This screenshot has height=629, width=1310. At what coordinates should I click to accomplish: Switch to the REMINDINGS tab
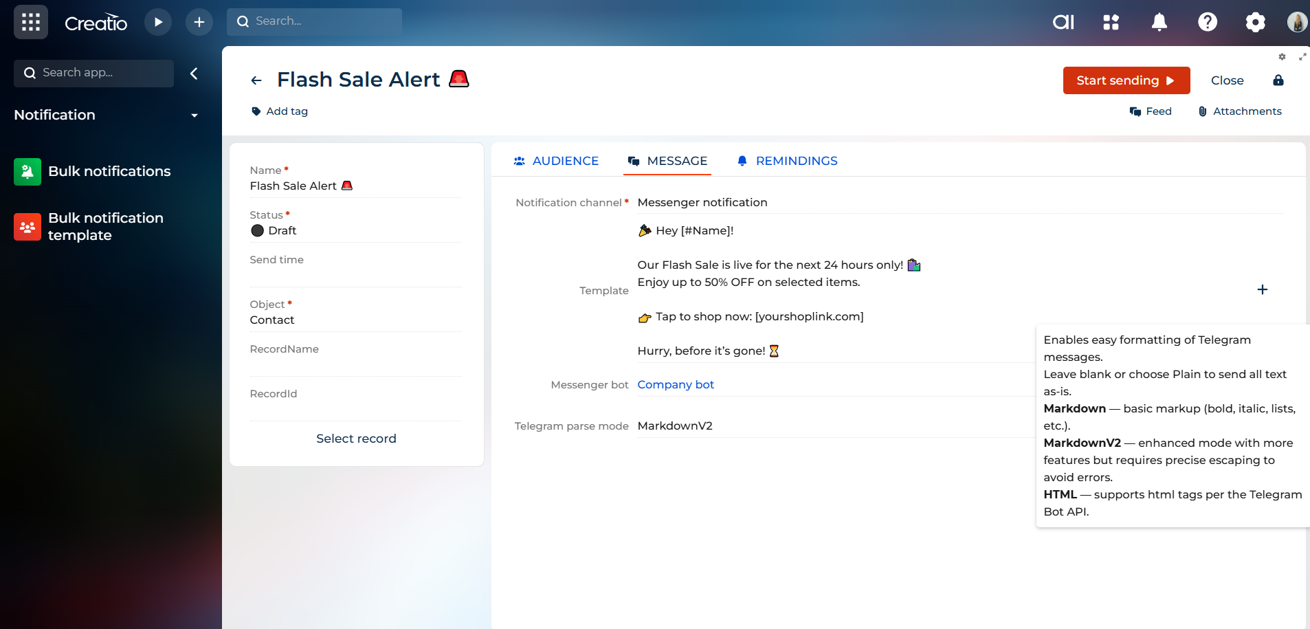[x=787, y=161]
